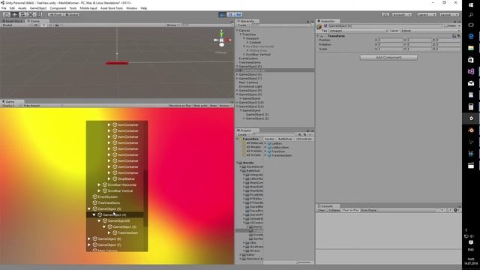Toggle Mute audio in Game view
The height and width of the screenshot is (270, 480).
coord(200,105)
